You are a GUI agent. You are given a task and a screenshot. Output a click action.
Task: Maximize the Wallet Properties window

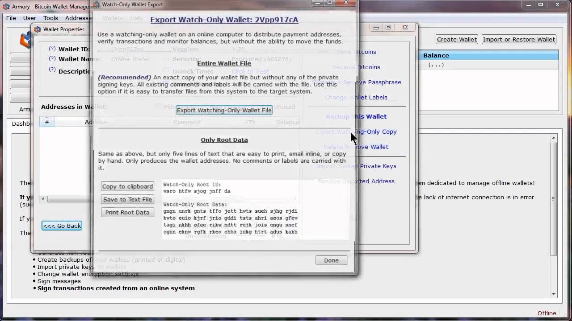pyautogui.click(x=388, y=27)
